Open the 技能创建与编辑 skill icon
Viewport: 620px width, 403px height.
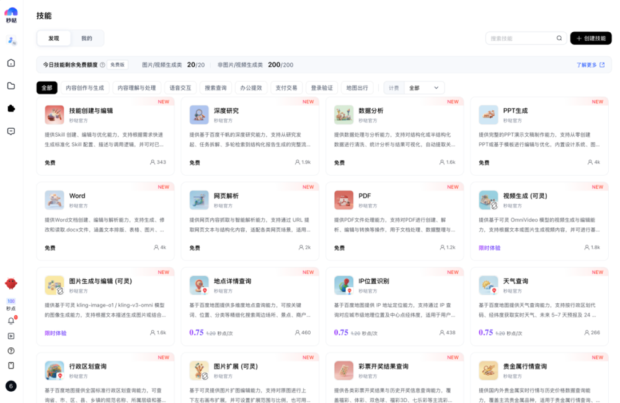click(x=55, y=115)
